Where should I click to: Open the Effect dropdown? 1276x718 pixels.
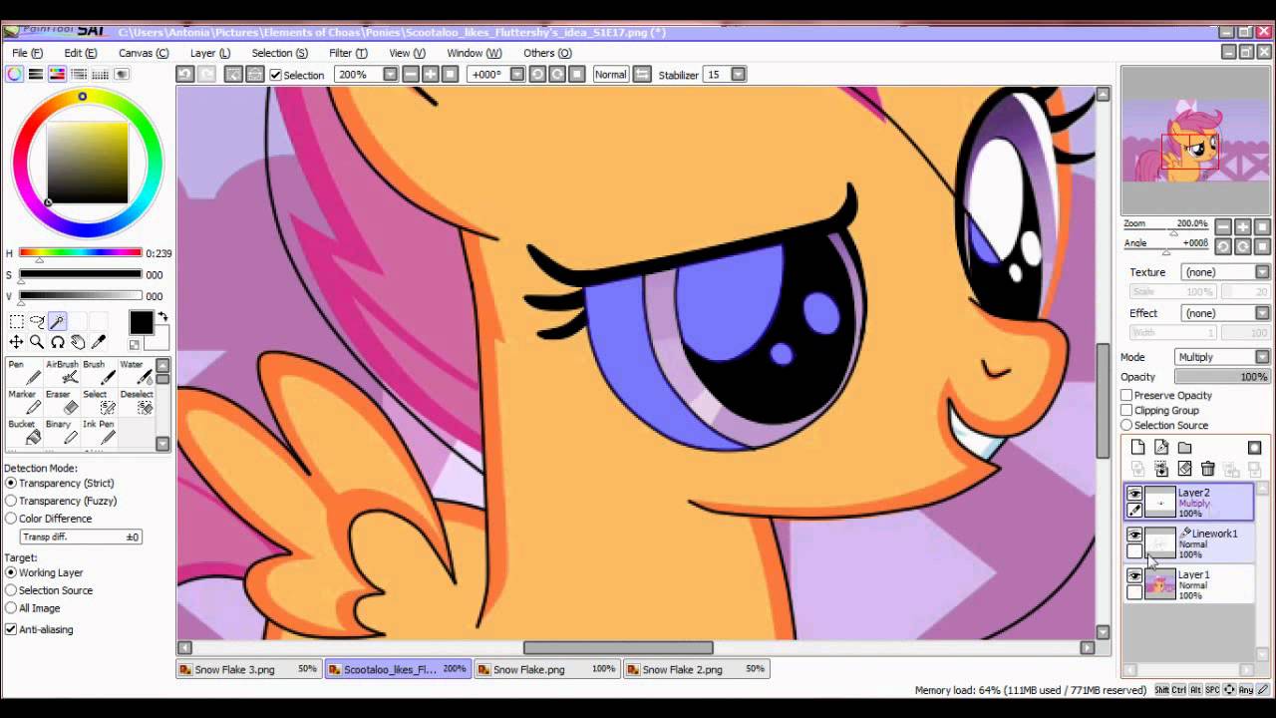1262,313
